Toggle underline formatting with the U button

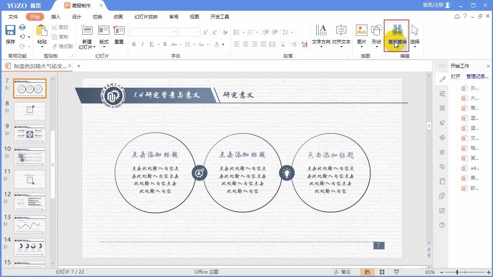pos(151,44)
